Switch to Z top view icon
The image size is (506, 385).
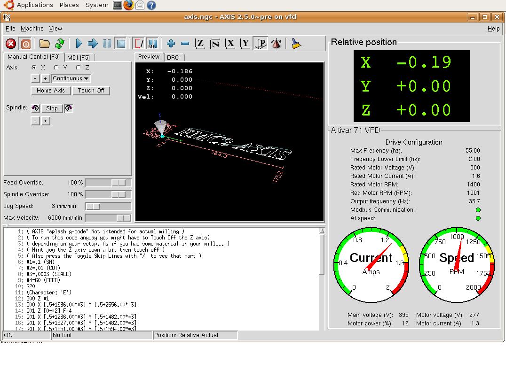pos(200,44)
